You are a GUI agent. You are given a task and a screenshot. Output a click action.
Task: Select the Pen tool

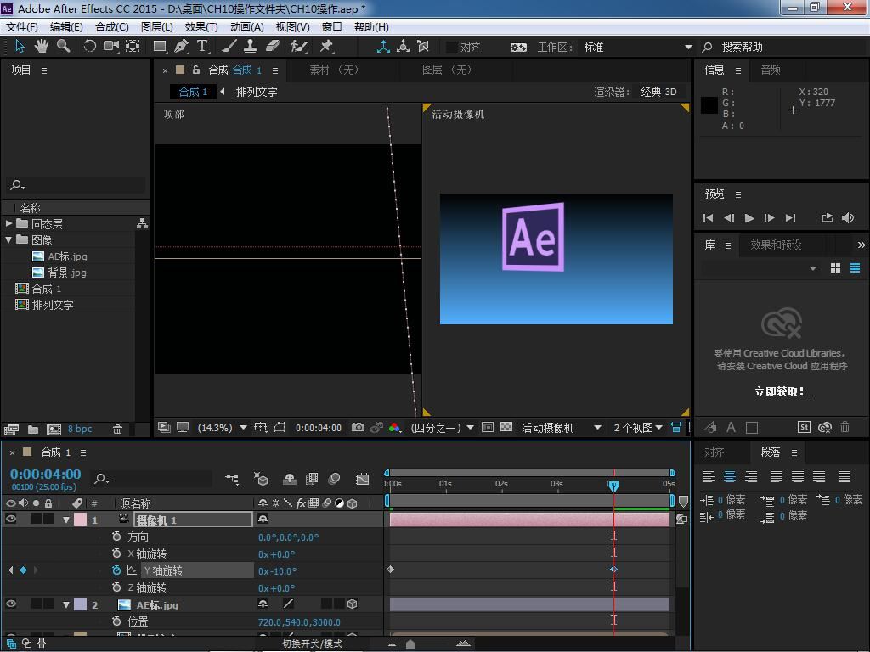pyautogui.click(x=181, y=47)
